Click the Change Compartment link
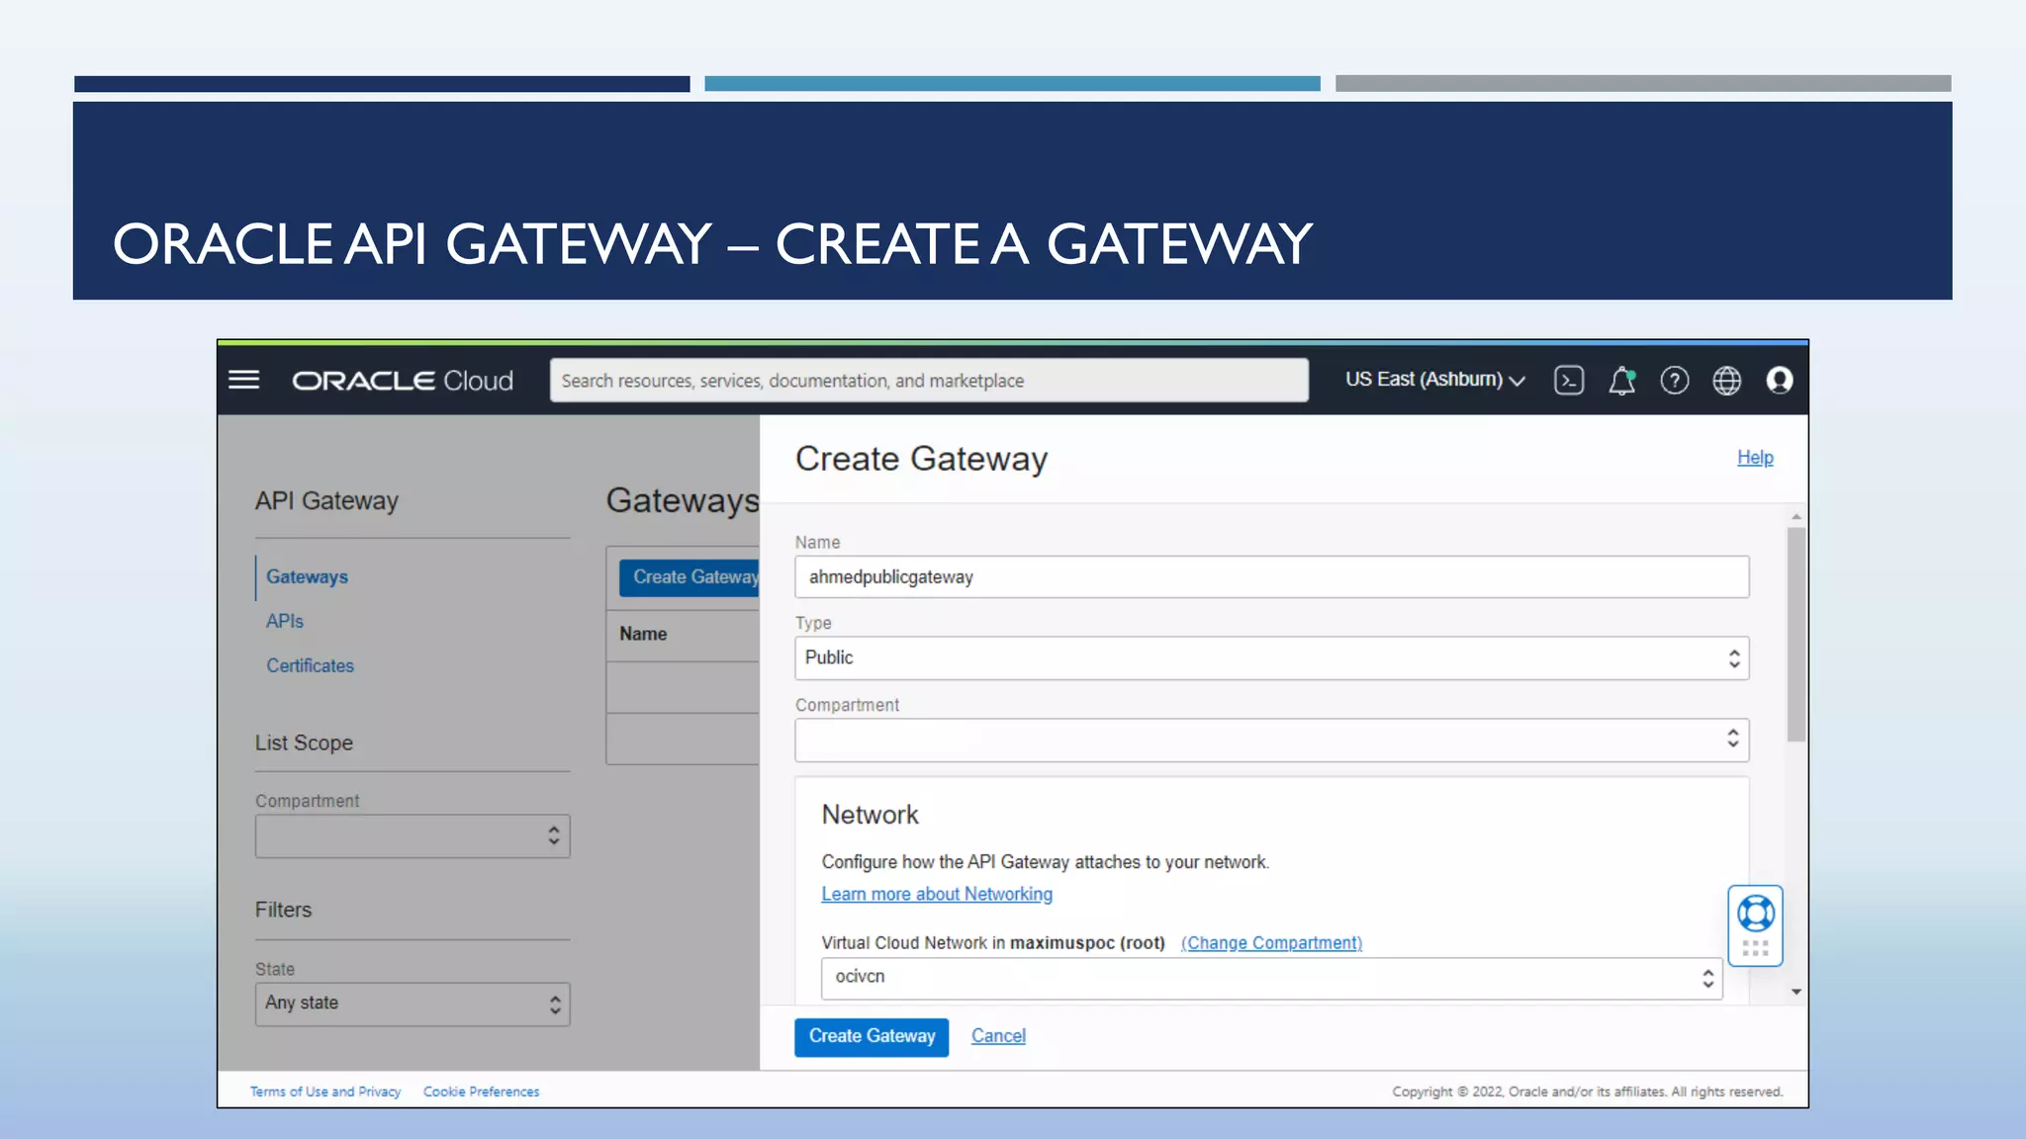 point(1271,943)
